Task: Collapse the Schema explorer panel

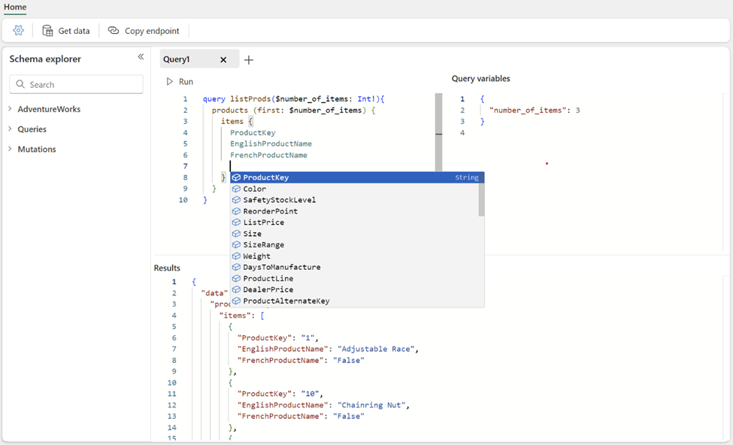Action: [141, 57]
